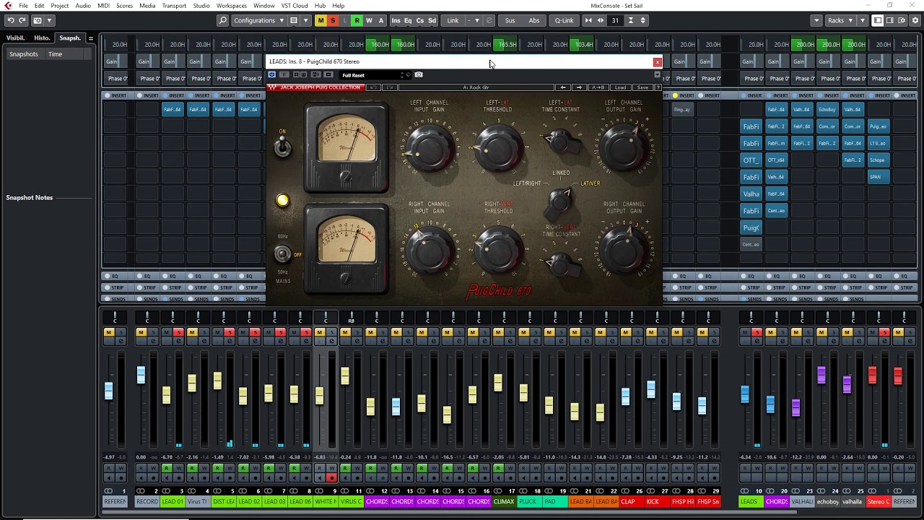This screenshot has width=924, height=520.
Task: Redo the MixConsole action
Action: [x=22, y=20]
